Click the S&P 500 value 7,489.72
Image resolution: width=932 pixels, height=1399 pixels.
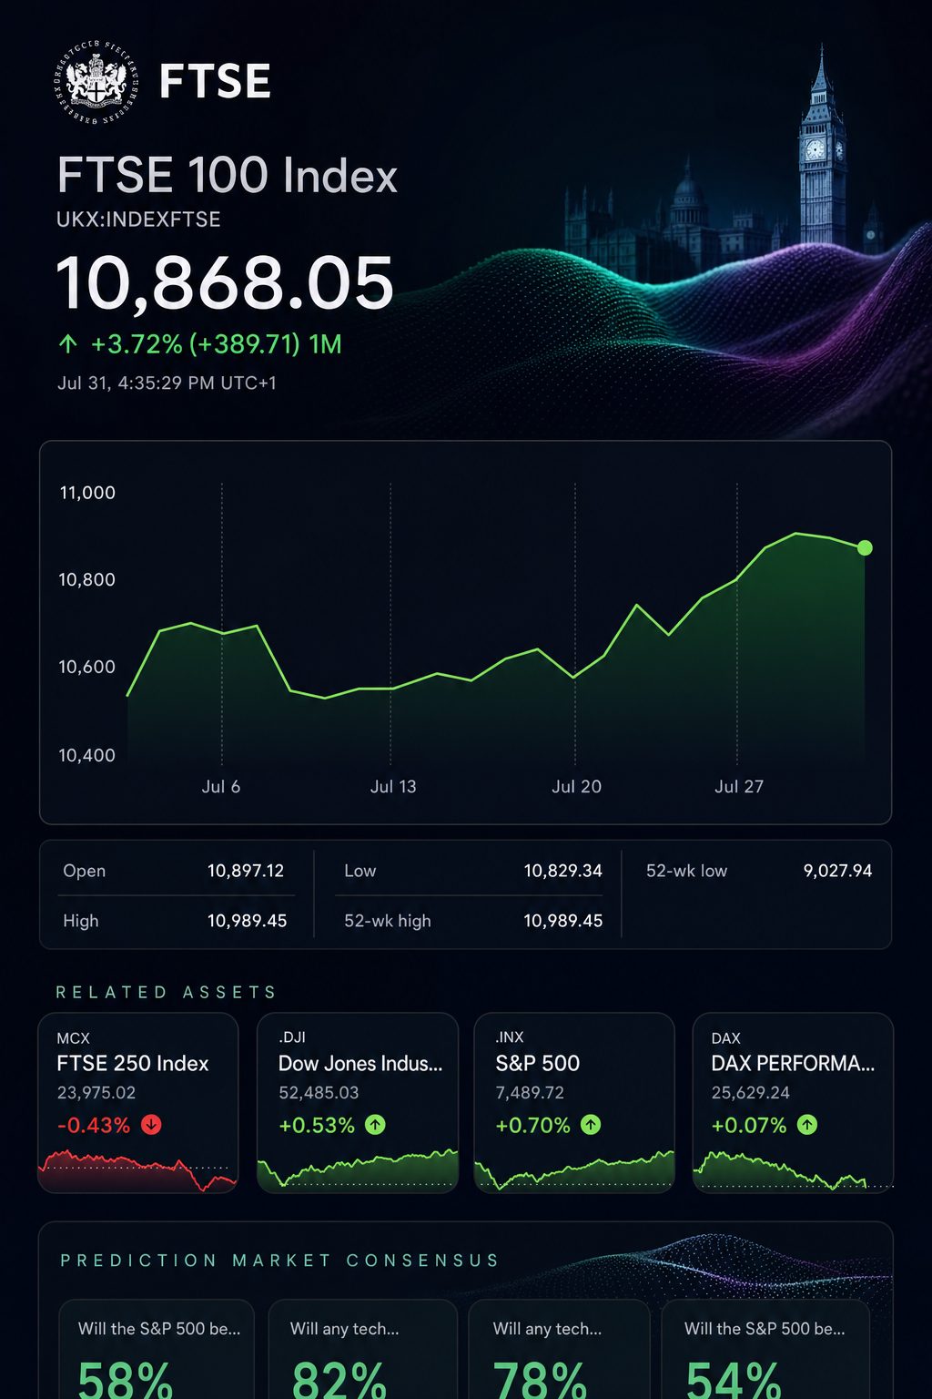(x=530, y=1092)
